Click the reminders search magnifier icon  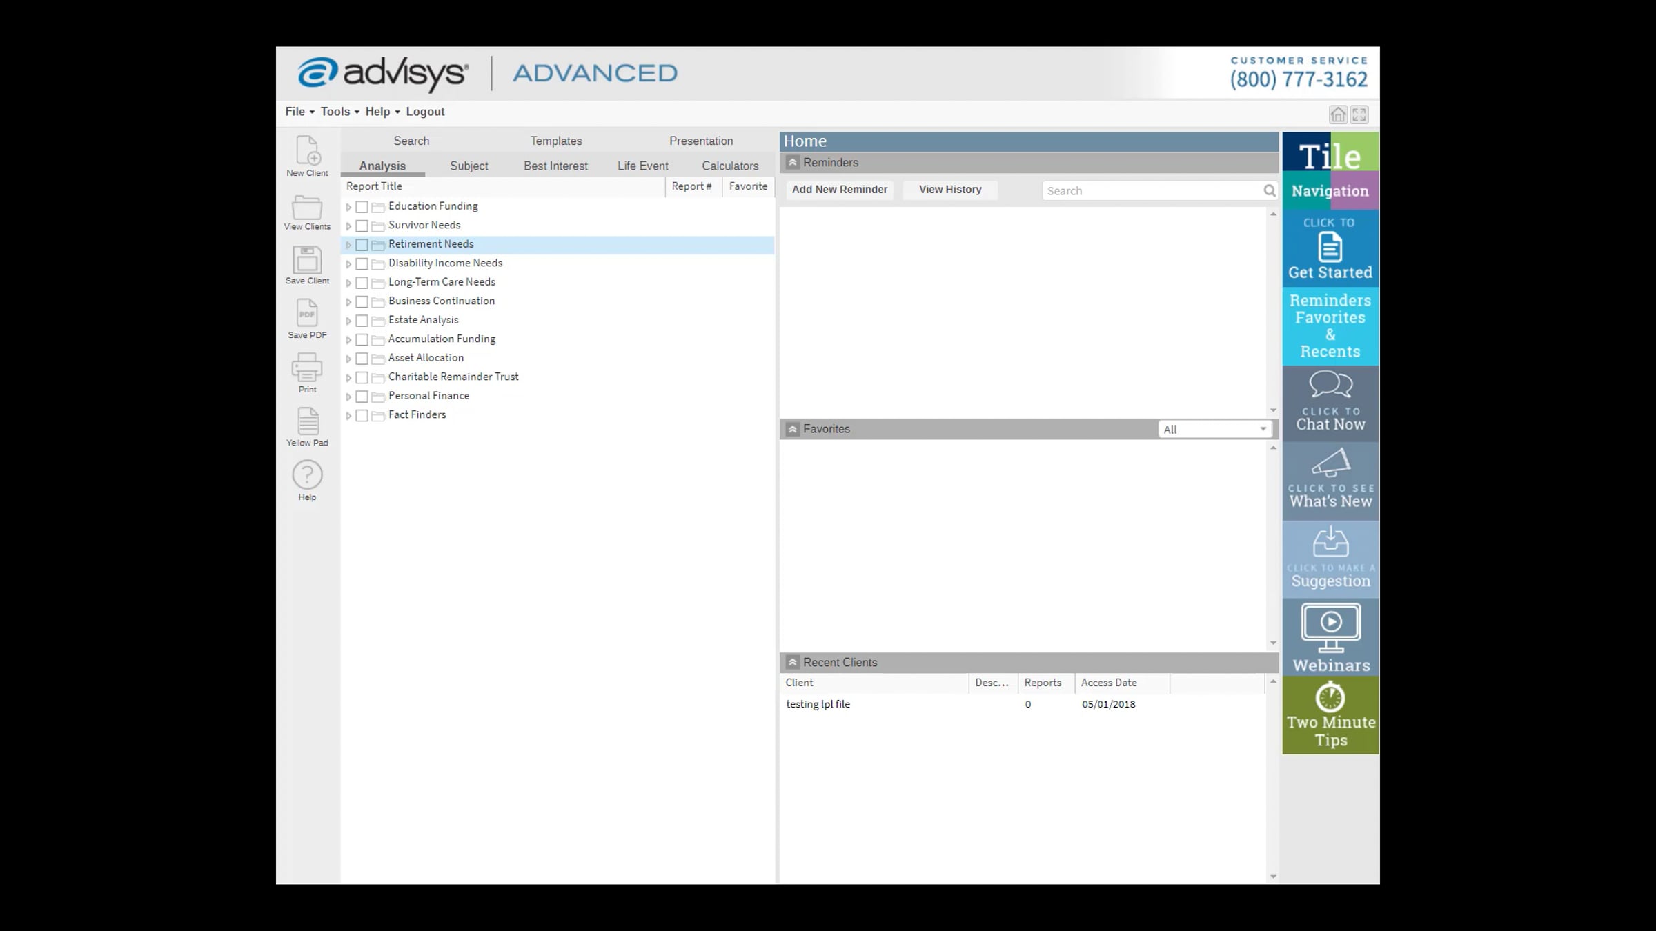click(1269, 190)
